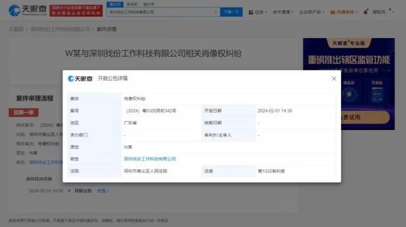The height and width of the screenshot is (227, 406).
Task: Click the 天眼查 logo in the dialog header
Action: (x=80, y=79)
